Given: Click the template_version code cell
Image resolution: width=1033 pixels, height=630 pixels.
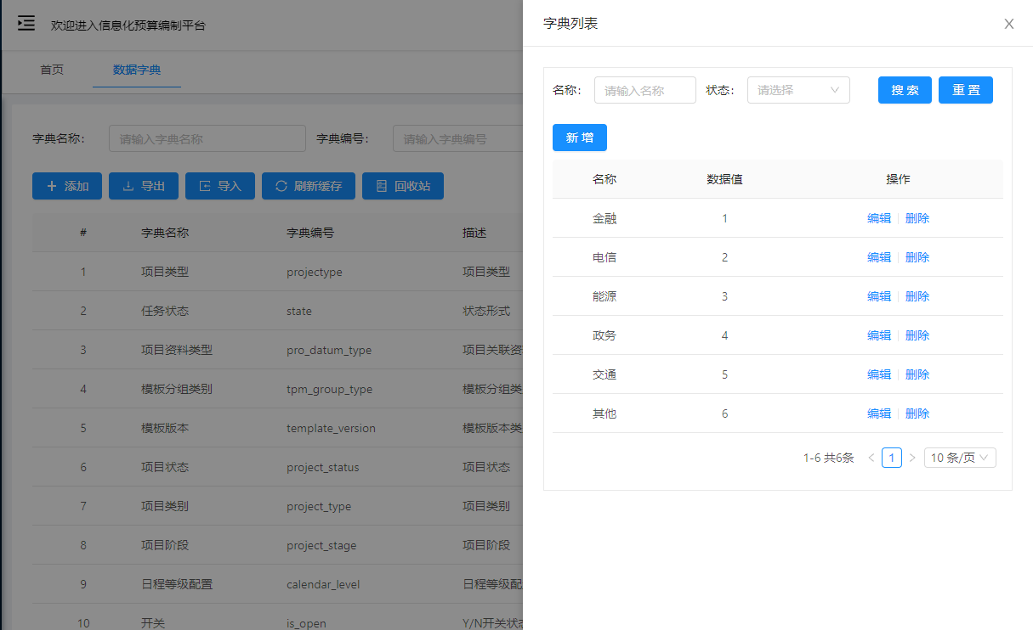Looking at the screenshot, I should point(331,428).
